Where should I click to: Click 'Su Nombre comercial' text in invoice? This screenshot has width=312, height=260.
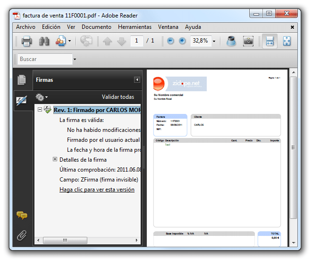click(x=169, y=95)
